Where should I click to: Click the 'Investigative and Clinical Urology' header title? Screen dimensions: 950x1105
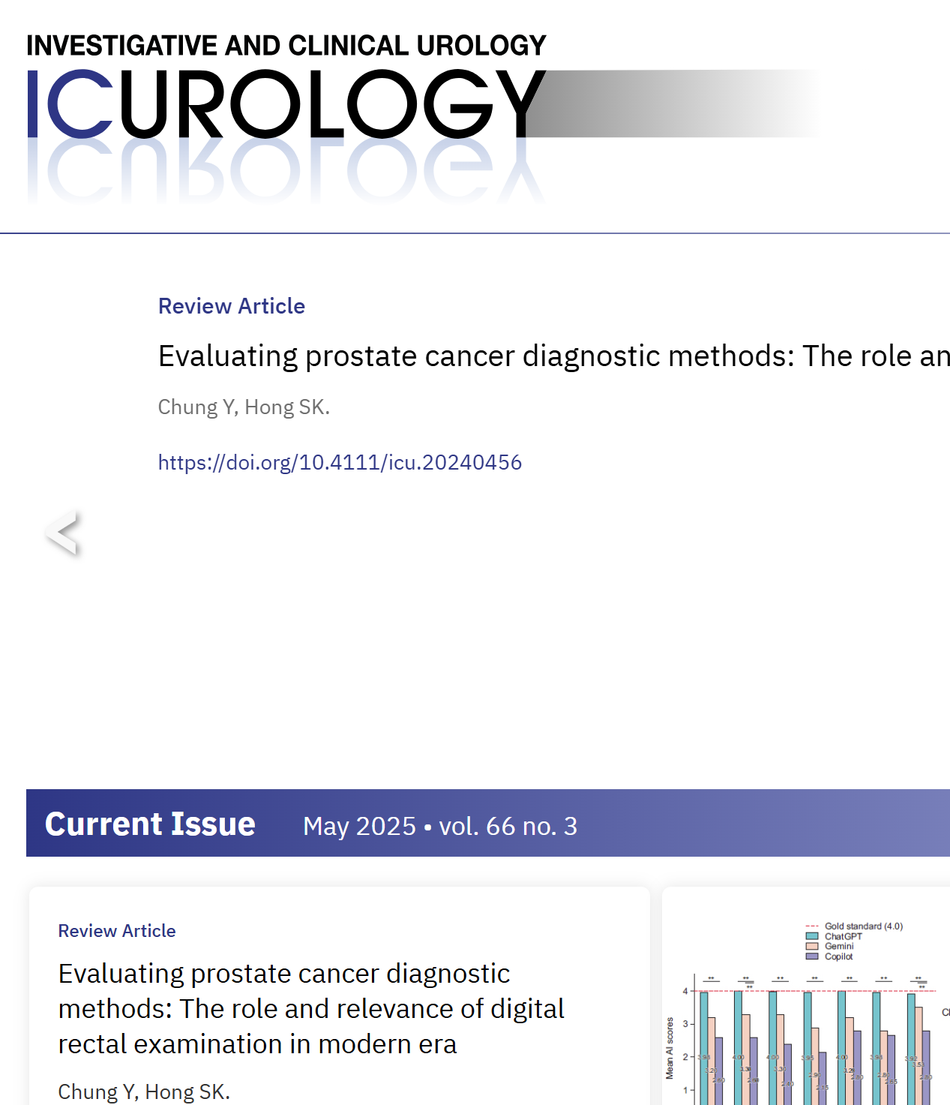click(286, 46)
